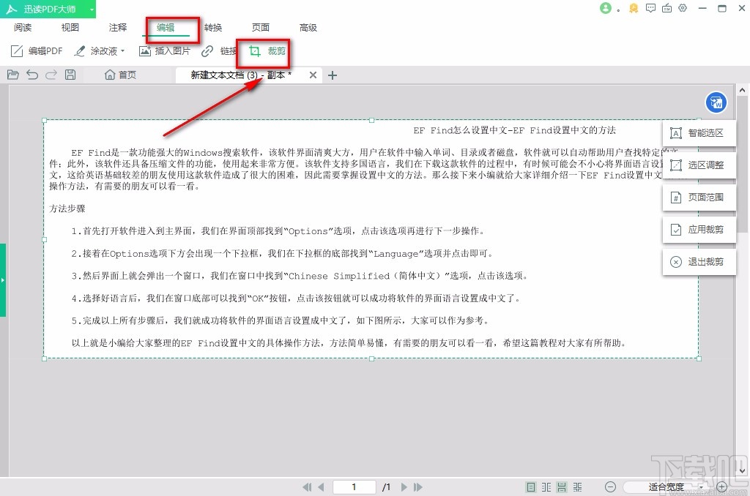
Task: Click the zoom in plus icon
Action: point(721,487)
